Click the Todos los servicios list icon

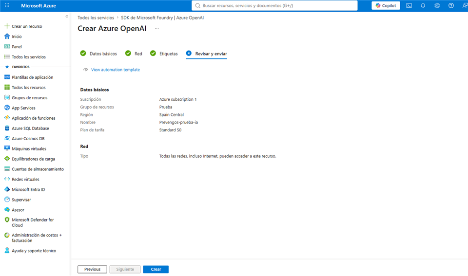[7, 56]
